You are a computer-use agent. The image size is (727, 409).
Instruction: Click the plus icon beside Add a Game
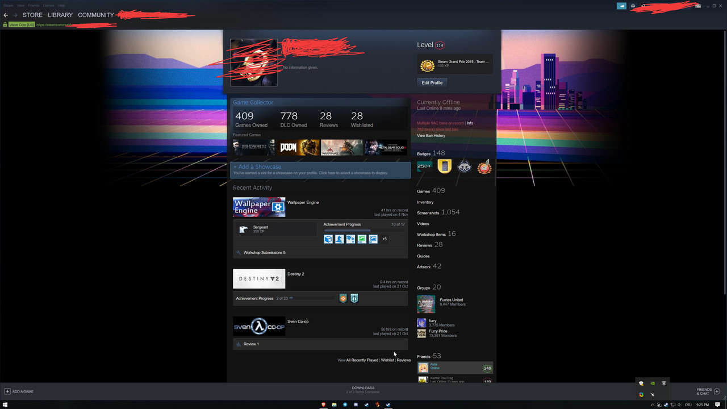pyautogui.click(x=7, y=391)
